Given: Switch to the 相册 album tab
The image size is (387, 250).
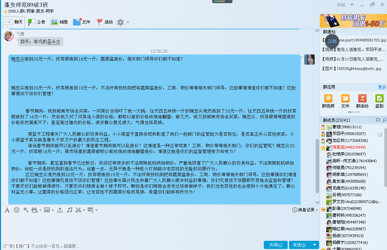Looking at the screenshot, I should pos(59,22).
